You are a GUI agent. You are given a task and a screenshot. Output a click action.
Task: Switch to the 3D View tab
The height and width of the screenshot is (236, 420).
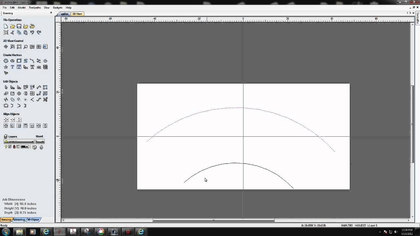point(77,14)
